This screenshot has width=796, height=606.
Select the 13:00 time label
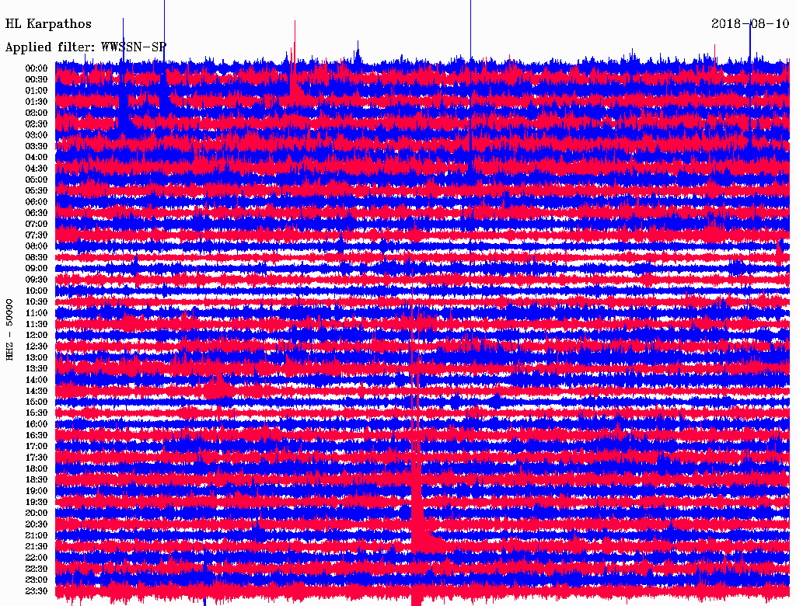(x=37, y=358)
